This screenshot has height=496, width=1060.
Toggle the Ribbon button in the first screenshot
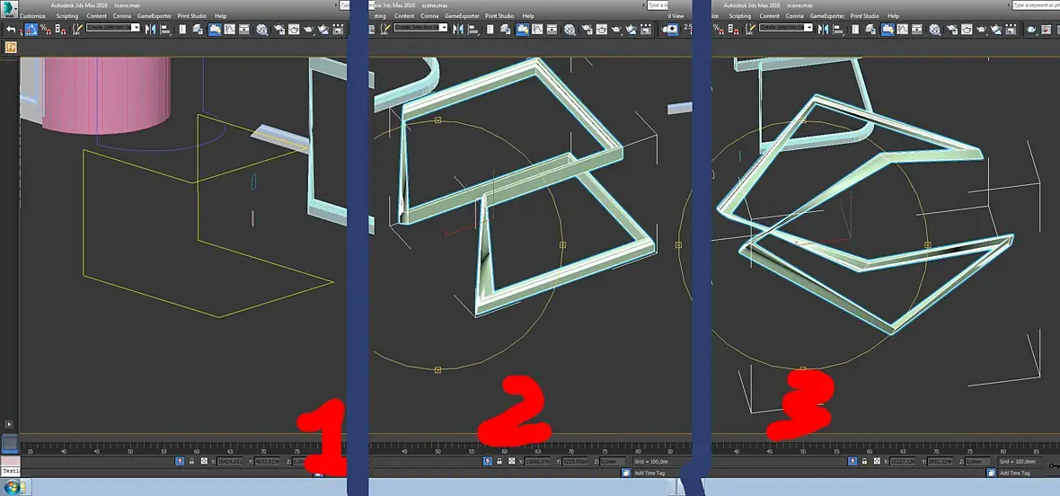(x=215, y=29)
